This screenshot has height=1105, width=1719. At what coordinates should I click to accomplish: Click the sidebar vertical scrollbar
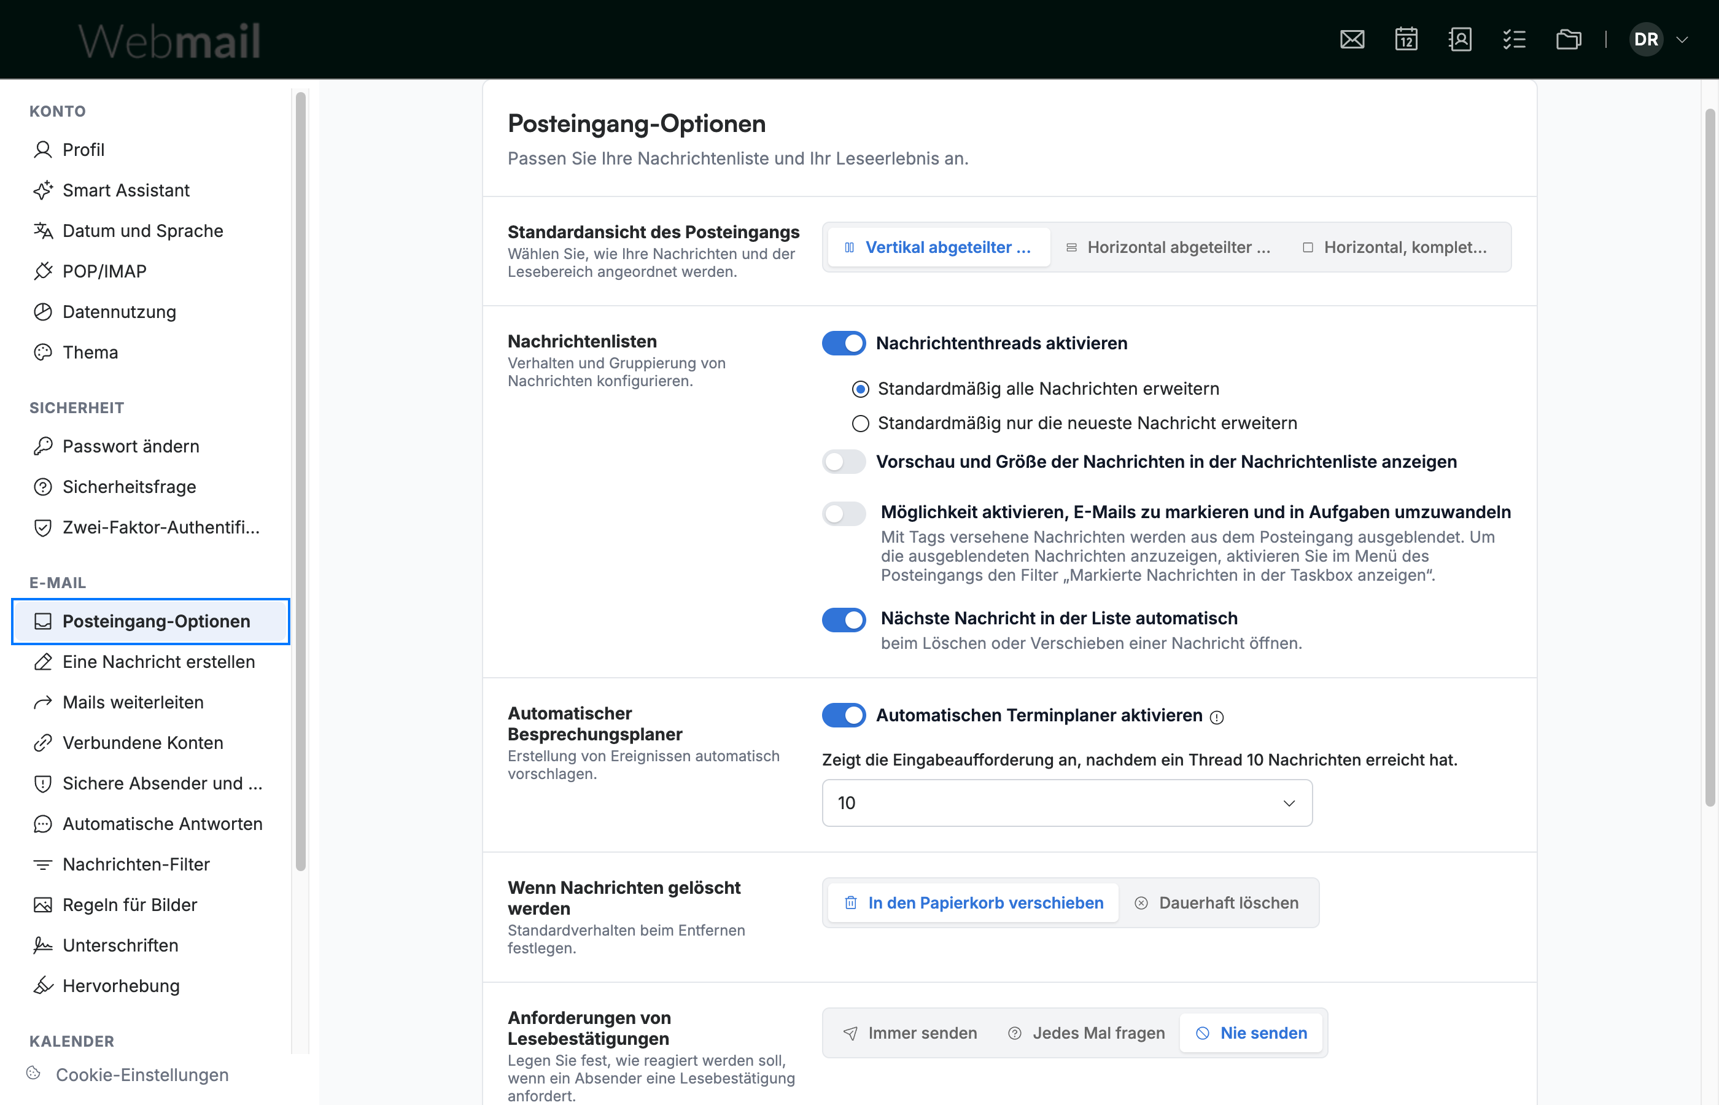[x=301, y=481]
